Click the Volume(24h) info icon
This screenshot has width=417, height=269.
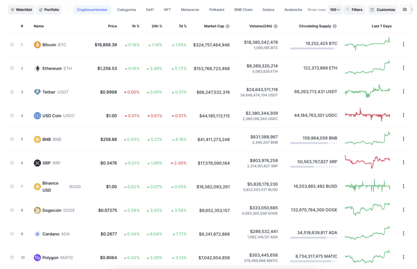point(276,26)
